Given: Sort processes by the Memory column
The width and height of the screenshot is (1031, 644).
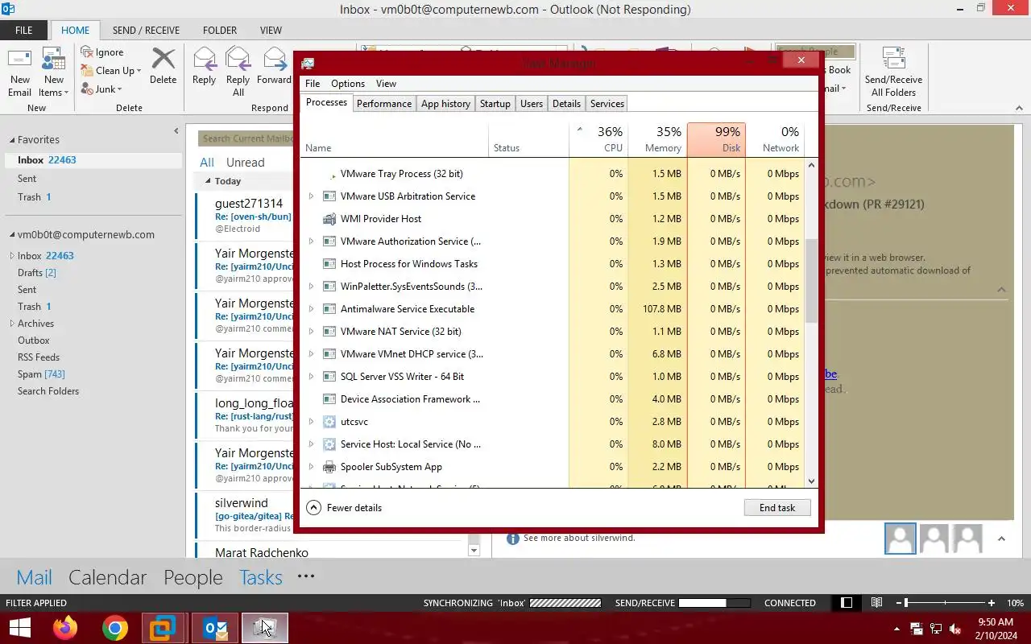Looking at the screenshot, I should coord(657,139).
